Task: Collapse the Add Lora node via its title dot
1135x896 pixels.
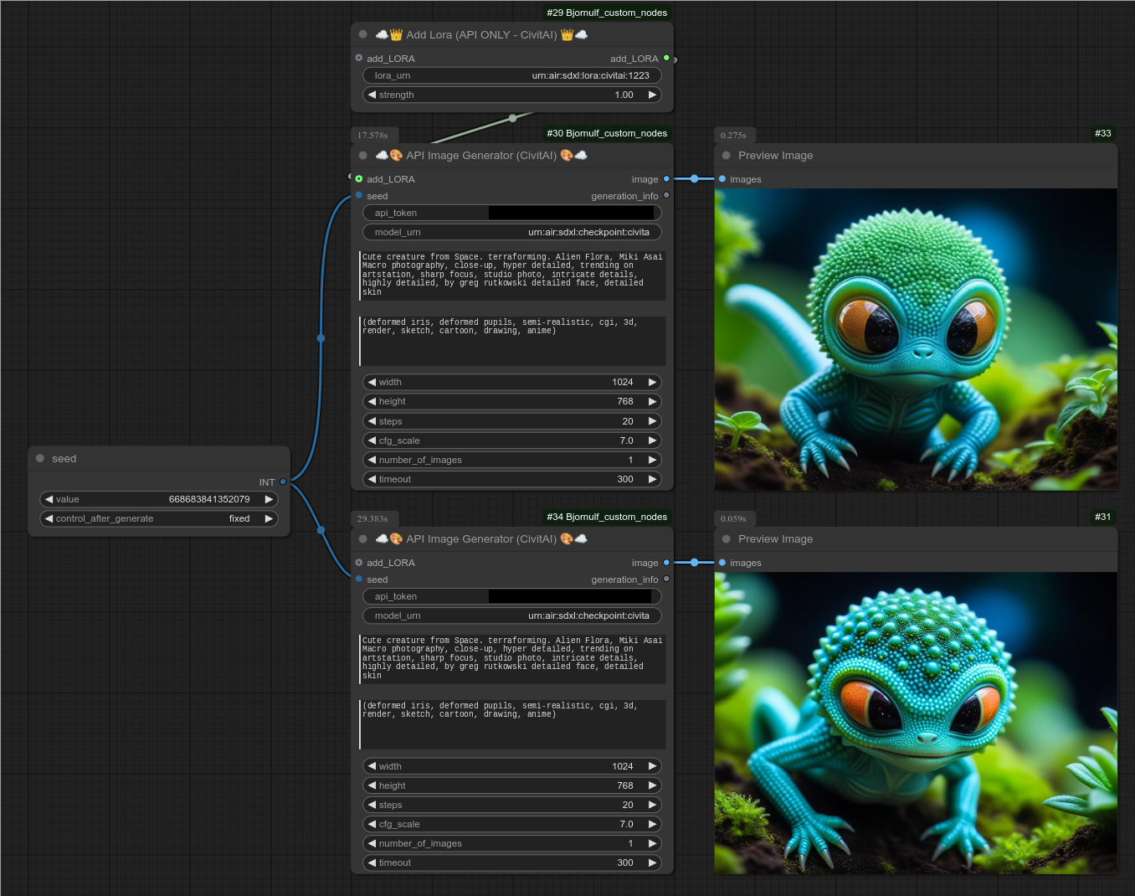Action: click(362, 35)
